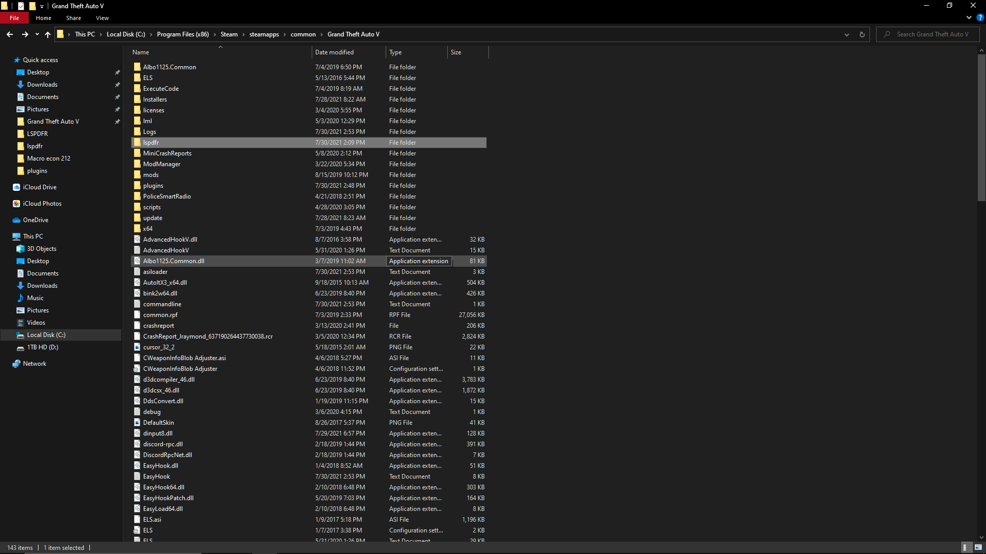The width and height of the screenshot is (986, 554).
Task: Switch to large thumbnails view icon
Action: coord(978,547)
